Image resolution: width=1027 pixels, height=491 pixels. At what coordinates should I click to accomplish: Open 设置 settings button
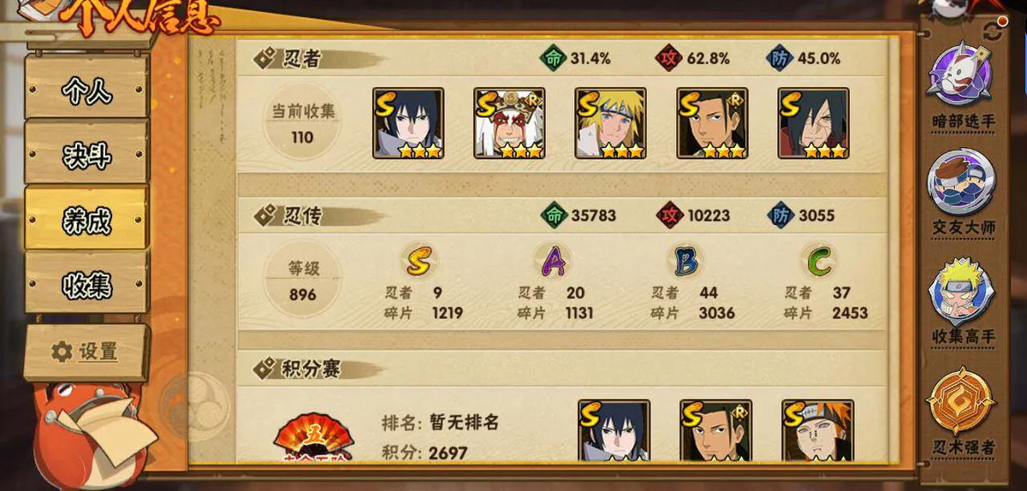[x=86, y=352]
